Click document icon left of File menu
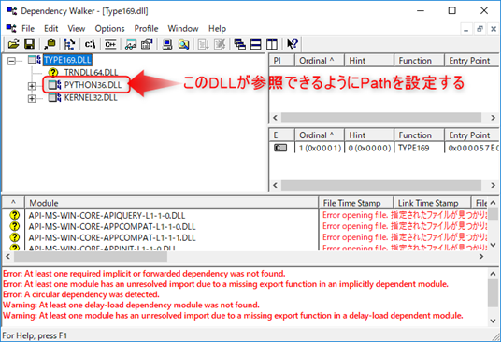This screenshot has height=342, width=501. pyautogui.click(x=11, y=28)
